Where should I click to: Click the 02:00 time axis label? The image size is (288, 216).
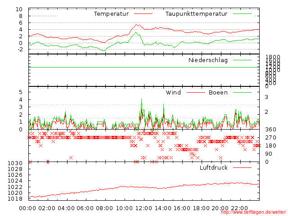[x=47, y=208]
